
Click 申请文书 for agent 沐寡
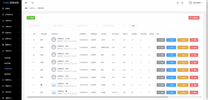[x=183, y=85]
